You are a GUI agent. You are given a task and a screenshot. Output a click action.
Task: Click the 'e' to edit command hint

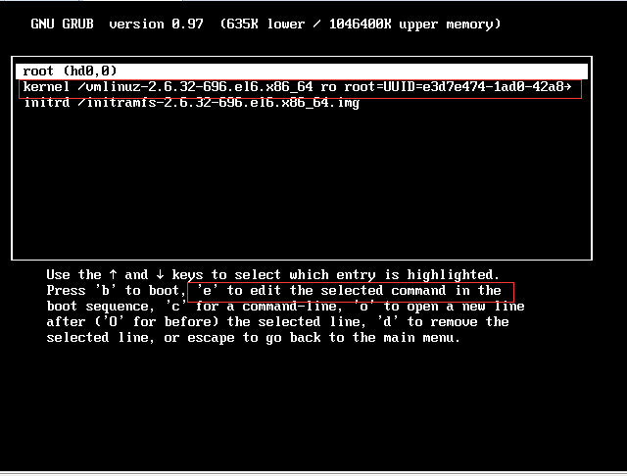(x=351, y=291)
